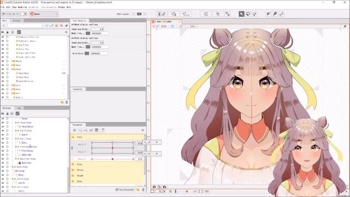The height and width of the screenshot is (197, 350).
Task: Toggle visibility eye for Mouth folder
Action: pos(3,61)
